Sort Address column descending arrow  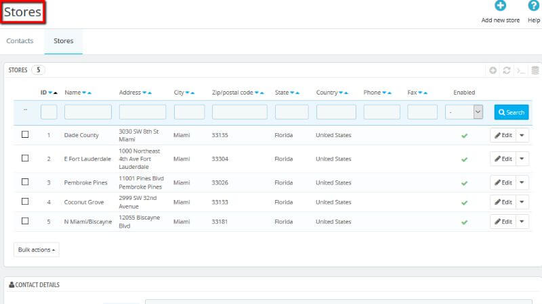pos(144,93)
